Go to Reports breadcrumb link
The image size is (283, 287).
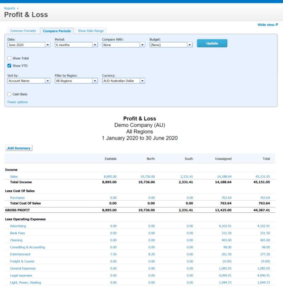[x=10, y=8]
